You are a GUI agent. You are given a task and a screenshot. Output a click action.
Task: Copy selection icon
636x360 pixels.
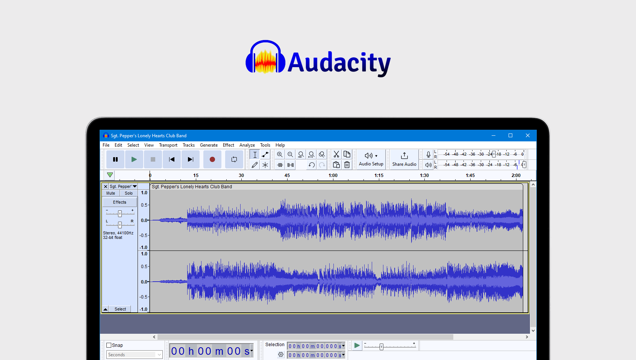click(347, 154)
